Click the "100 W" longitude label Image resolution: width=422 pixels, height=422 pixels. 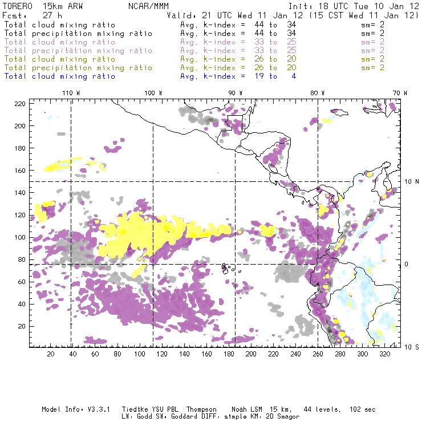[x=153, y=93]
